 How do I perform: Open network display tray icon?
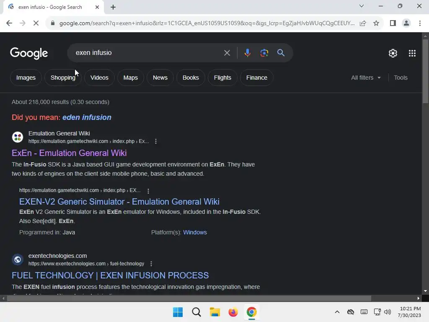point(377,312)
